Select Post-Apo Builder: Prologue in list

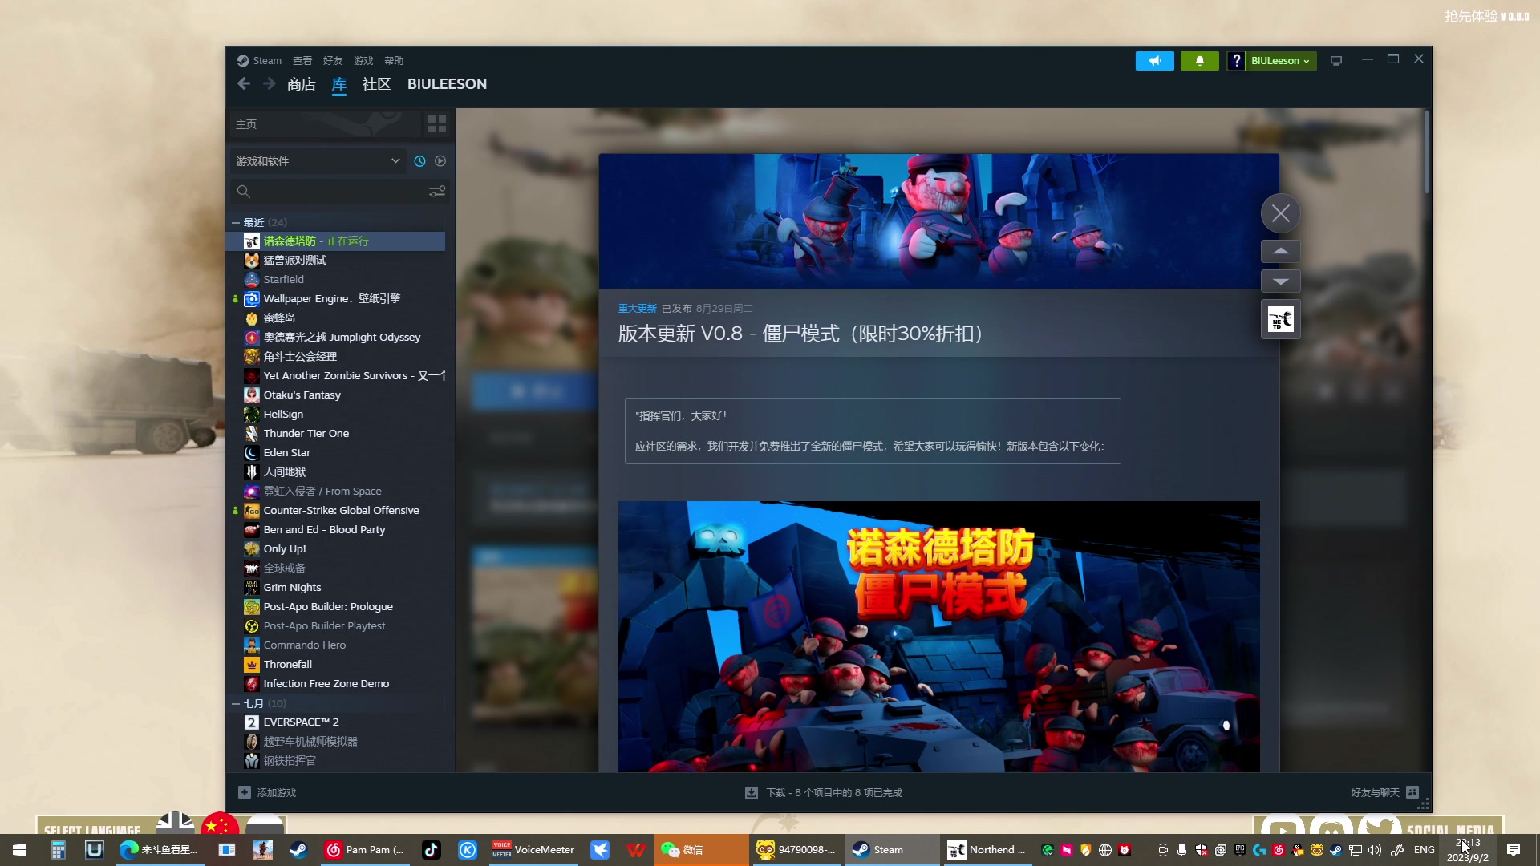[x=336, y=607]
